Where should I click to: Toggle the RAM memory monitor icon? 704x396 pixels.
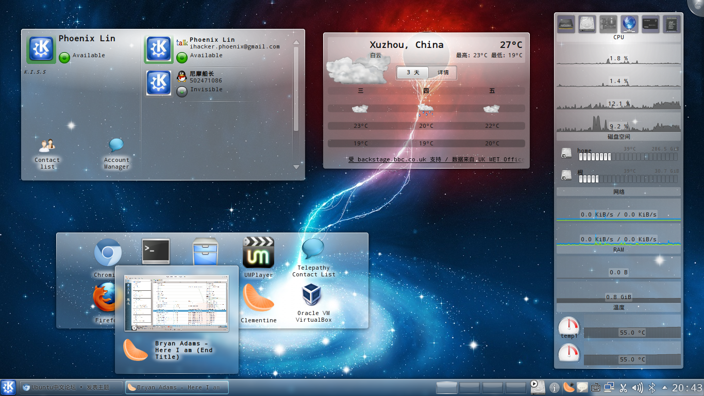[650, 24]
